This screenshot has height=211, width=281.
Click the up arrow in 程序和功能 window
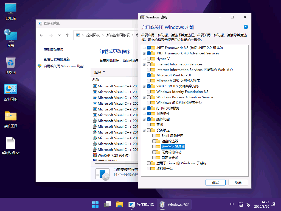coord(68,35)
